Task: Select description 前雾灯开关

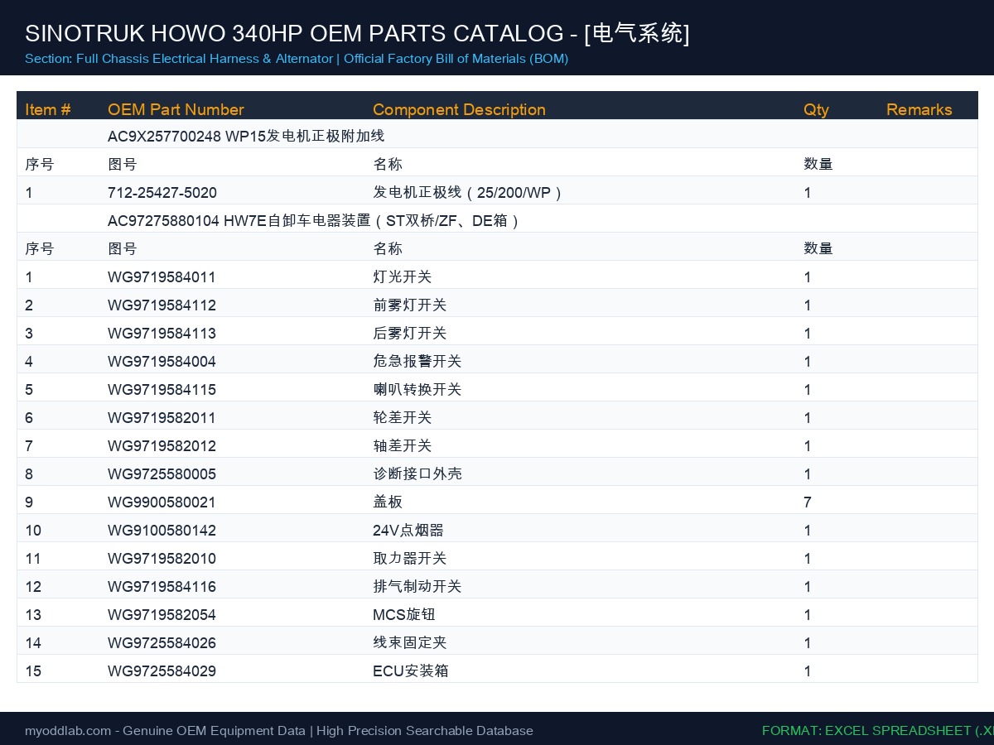Action: pyautogui.click(x=410, y=305)
